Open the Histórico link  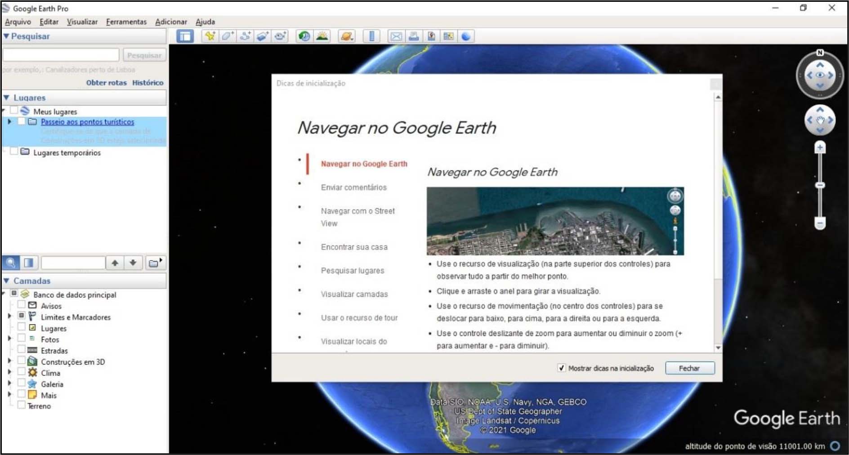click(148, 83)
